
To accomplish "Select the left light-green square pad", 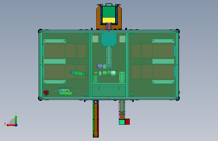I will pyautogui.click(x=95, y=39).
